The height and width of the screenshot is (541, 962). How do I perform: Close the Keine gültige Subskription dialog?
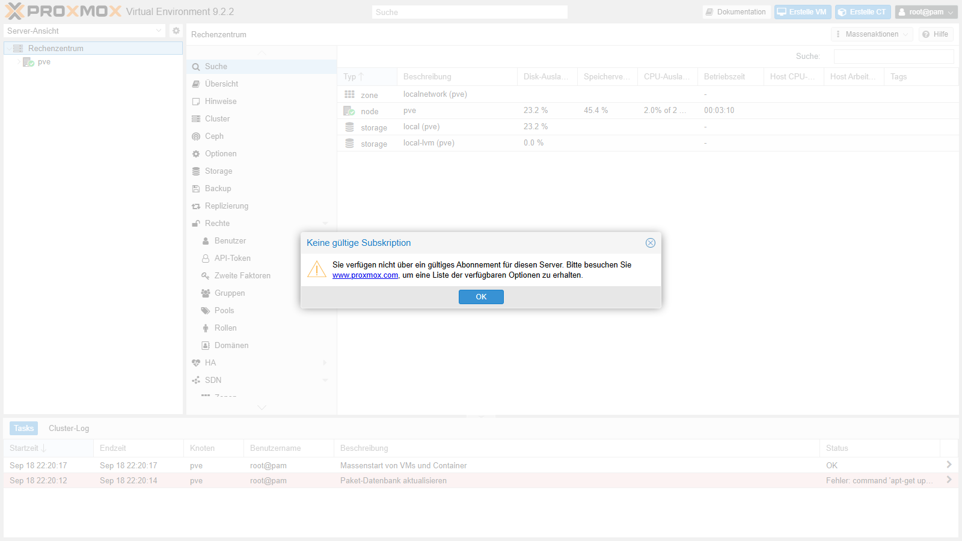pyautogui.click(x=651, y=243)
